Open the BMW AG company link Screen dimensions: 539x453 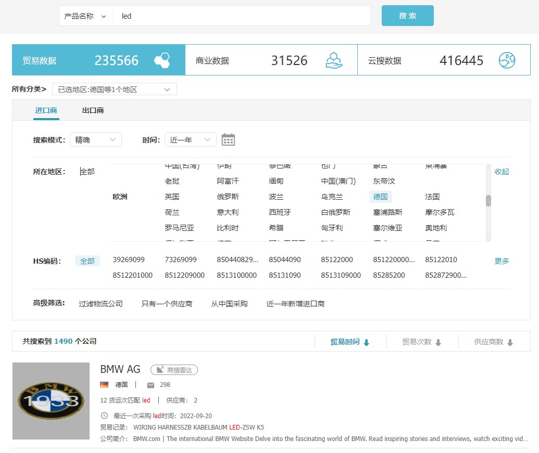point(120,369)
